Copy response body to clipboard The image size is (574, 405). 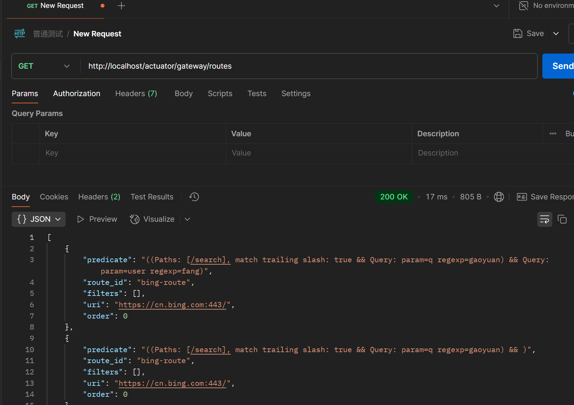(562, 219)
